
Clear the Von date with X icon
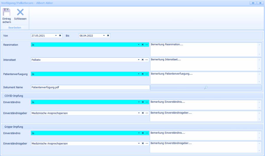tap(60, 36)
